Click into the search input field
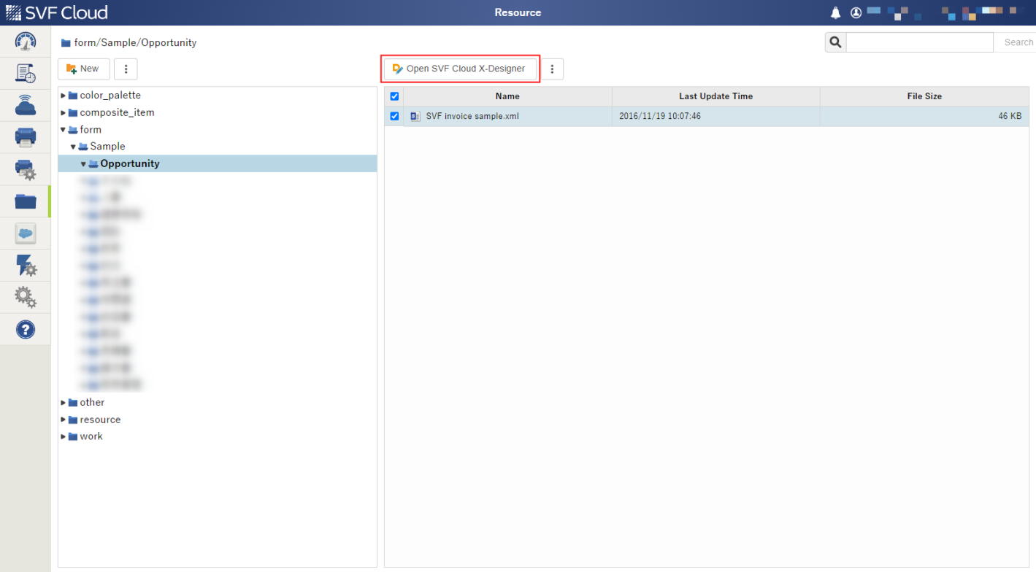Image resolution: width=1036 pixels, height=572 pixels. click(x=919, y=42)
